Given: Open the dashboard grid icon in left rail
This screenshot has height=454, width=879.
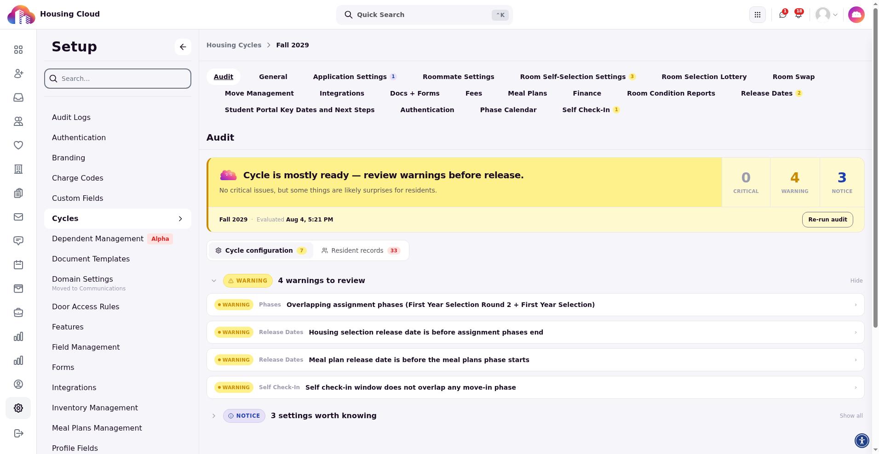Looking at the screenshot, I should pos(18,50).
